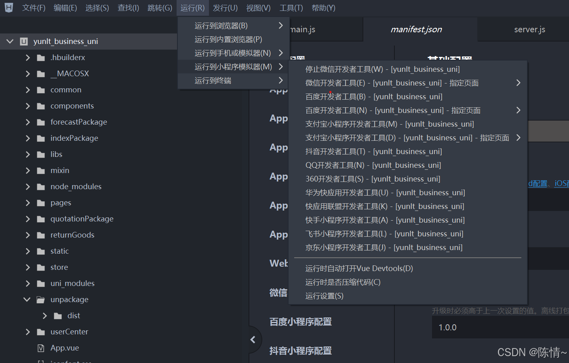Click the mixin folder icon
569x363 pixels.
[x=41, y=171]
